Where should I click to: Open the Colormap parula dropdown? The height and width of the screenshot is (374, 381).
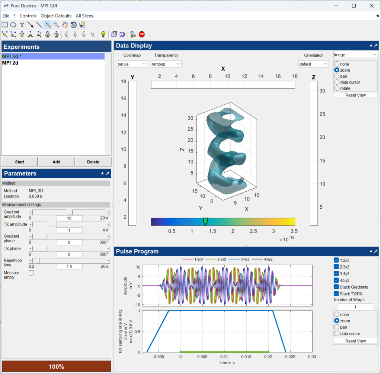(x=132, y=64)
